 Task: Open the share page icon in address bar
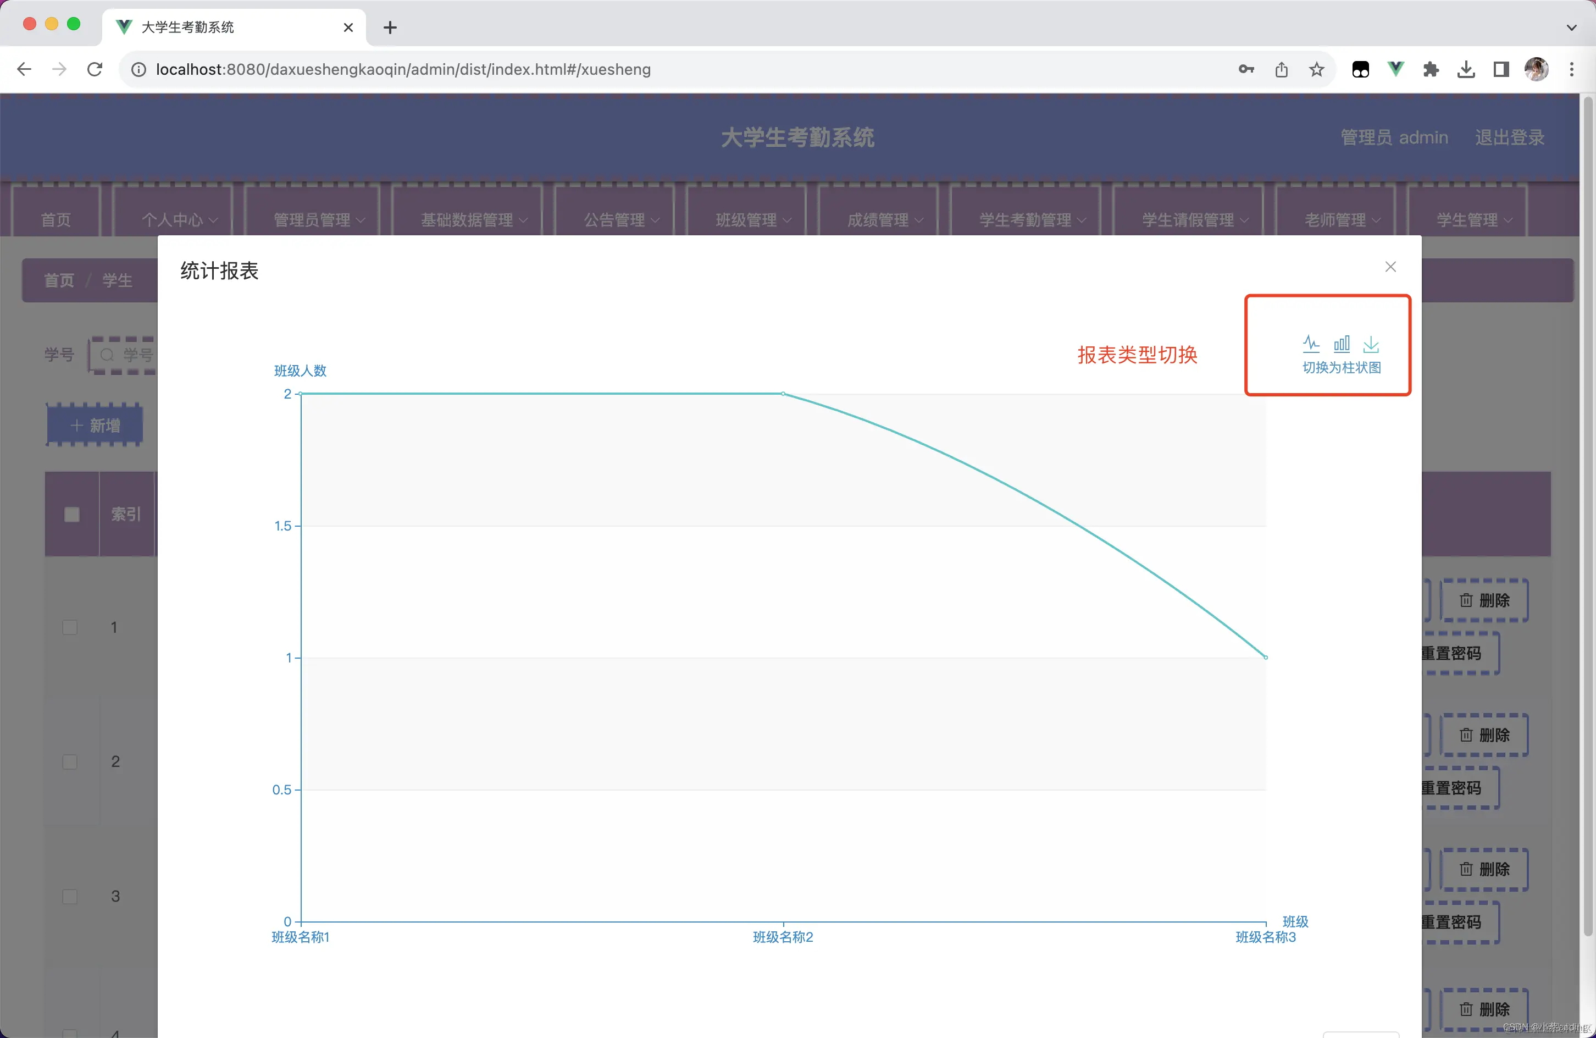click(1281, 69)
